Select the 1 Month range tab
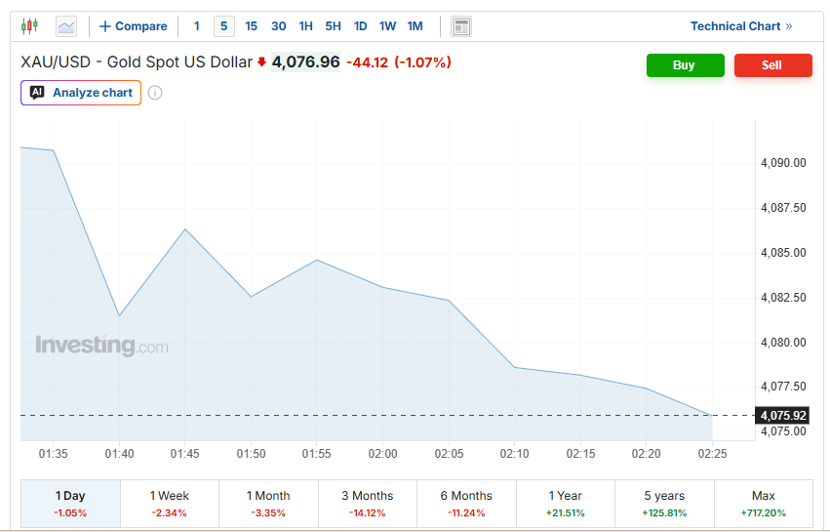Viewport: 830px width, 532px height. click(268, 504)
